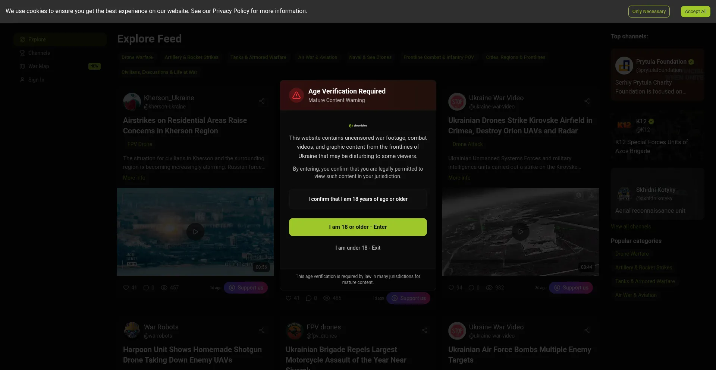Select the Naval & Sea Drones tab
Viewport: 716px width, 370px height.
pos(370,57)
